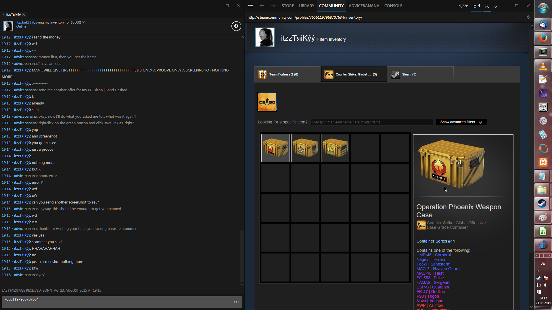Open the COMMUNITY menu
The width and height of the screenshot is (552, 310).
(331, 6)
